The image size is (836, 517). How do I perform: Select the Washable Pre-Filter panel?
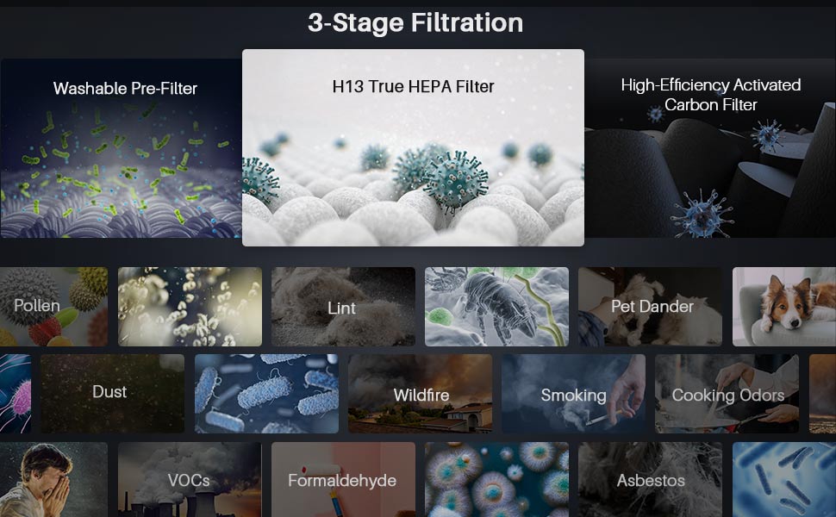point(121,147)
